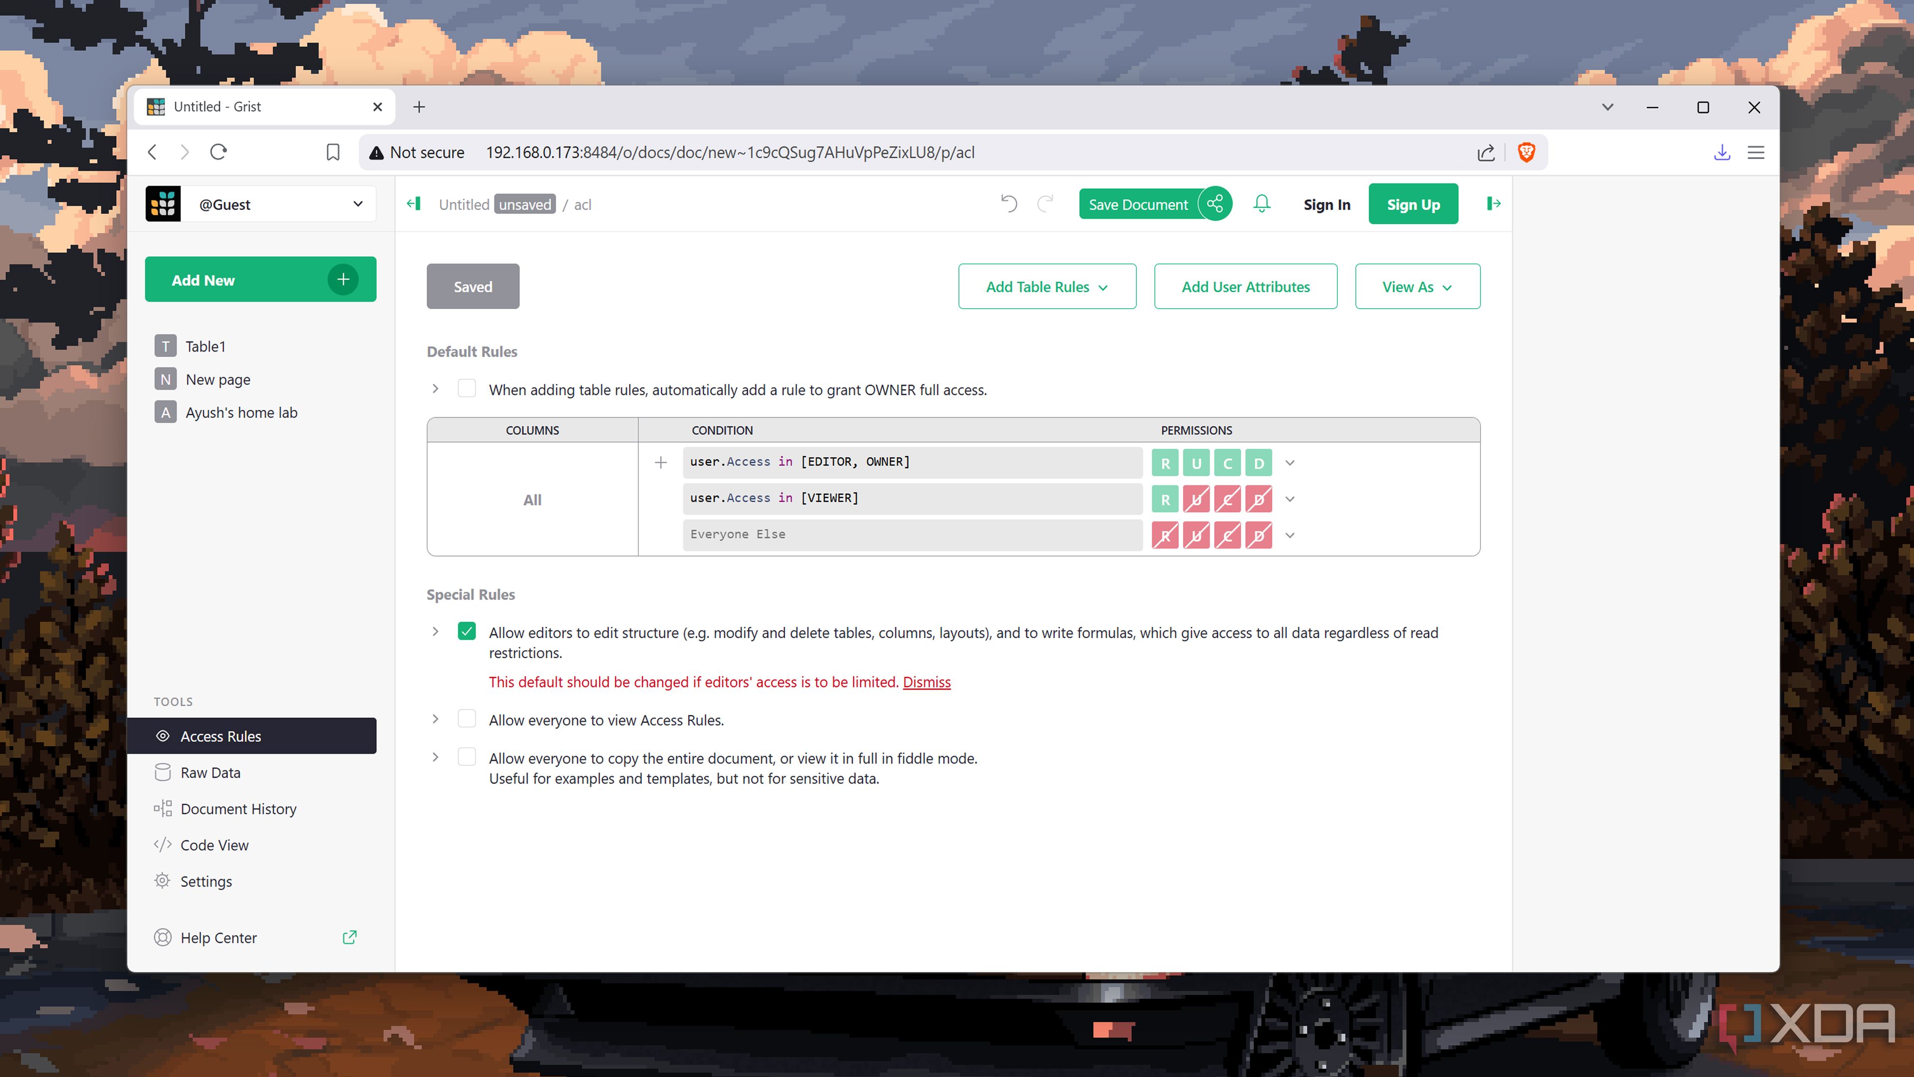Expand the Allow editors to edit structure rule
Viewport: 1914px width, 1077px height.
point(436,632)
